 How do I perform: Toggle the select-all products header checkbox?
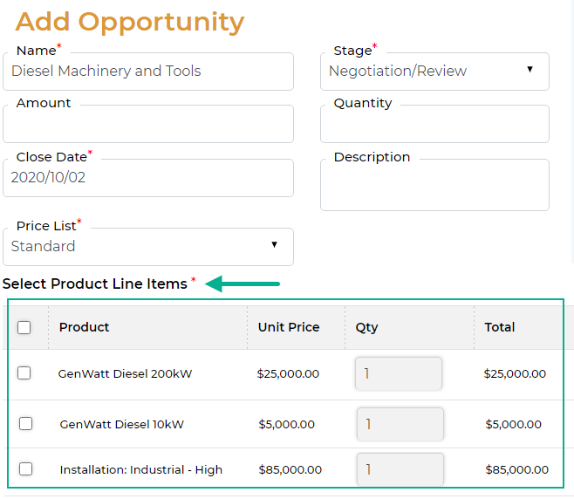(24, 328)
